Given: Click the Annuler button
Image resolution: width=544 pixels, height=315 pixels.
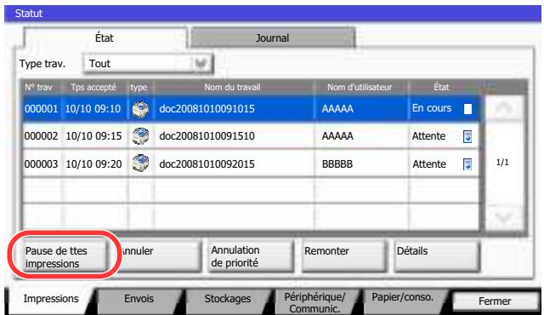Looking at the screenshot, I should click(x=160, y=256).
